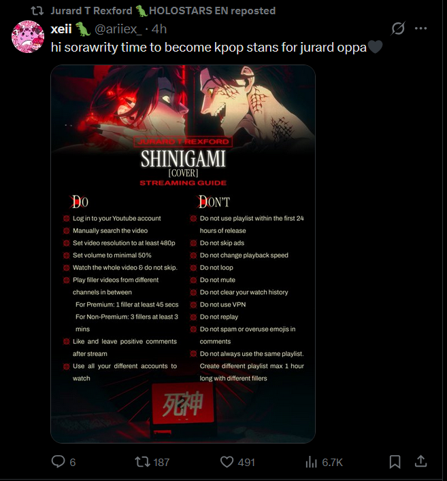
Task: Click the repost arrows icon above tweet
Action: [37, 11]
